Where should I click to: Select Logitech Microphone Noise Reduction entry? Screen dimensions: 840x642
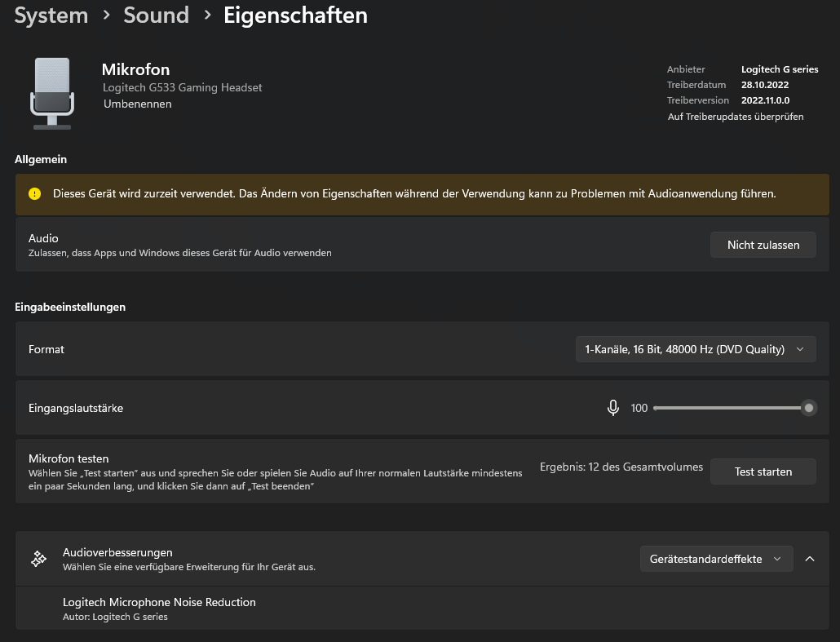(x=422, y=609)
